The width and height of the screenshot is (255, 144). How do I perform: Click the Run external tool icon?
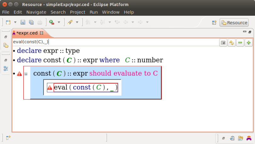click(x=51, y=22)
